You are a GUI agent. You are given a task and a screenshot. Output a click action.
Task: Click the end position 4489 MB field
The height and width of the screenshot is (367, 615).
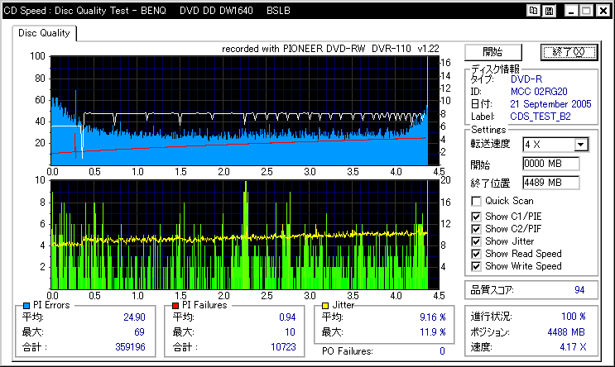pyautogui.click(x=550, y=183)
